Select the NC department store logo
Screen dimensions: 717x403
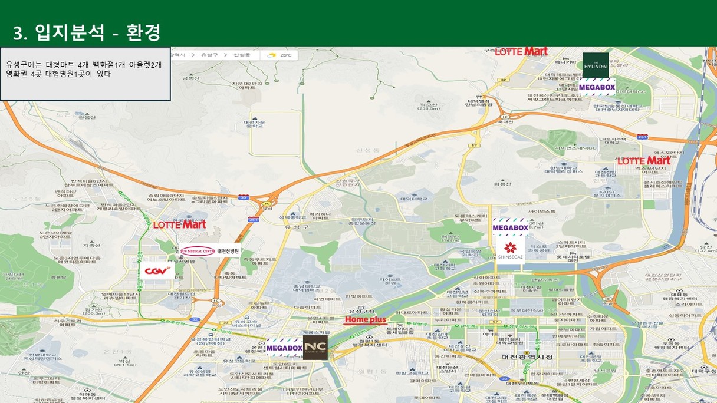pos(315,348)
